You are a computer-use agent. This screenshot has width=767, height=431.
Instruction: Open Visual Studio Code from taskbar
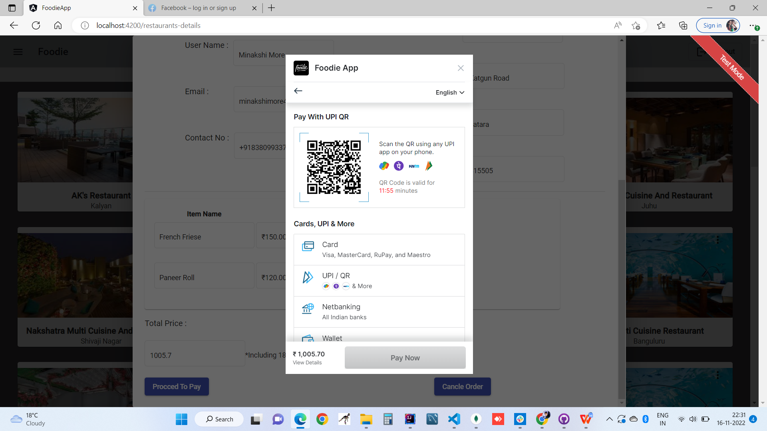pyautogui.click(x=453, y=419)
